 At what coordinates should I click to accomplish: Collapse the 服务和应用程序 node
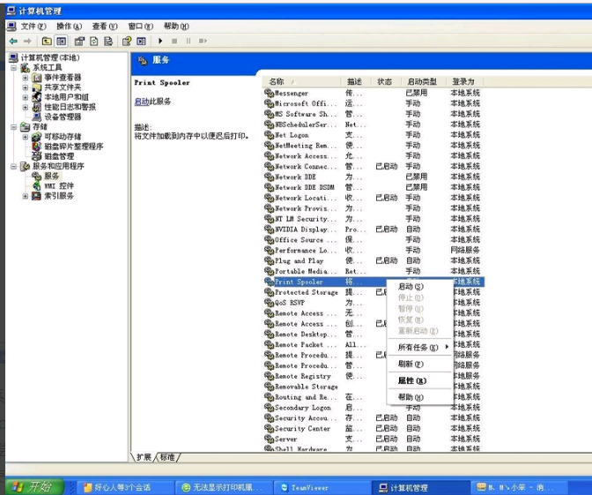click(x=14, y=166)
